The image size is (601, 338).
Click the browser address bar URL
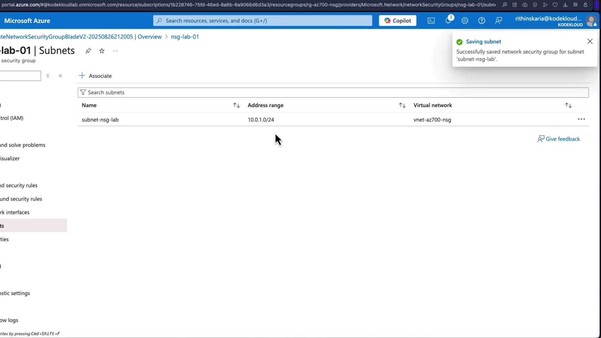point(248,5)
